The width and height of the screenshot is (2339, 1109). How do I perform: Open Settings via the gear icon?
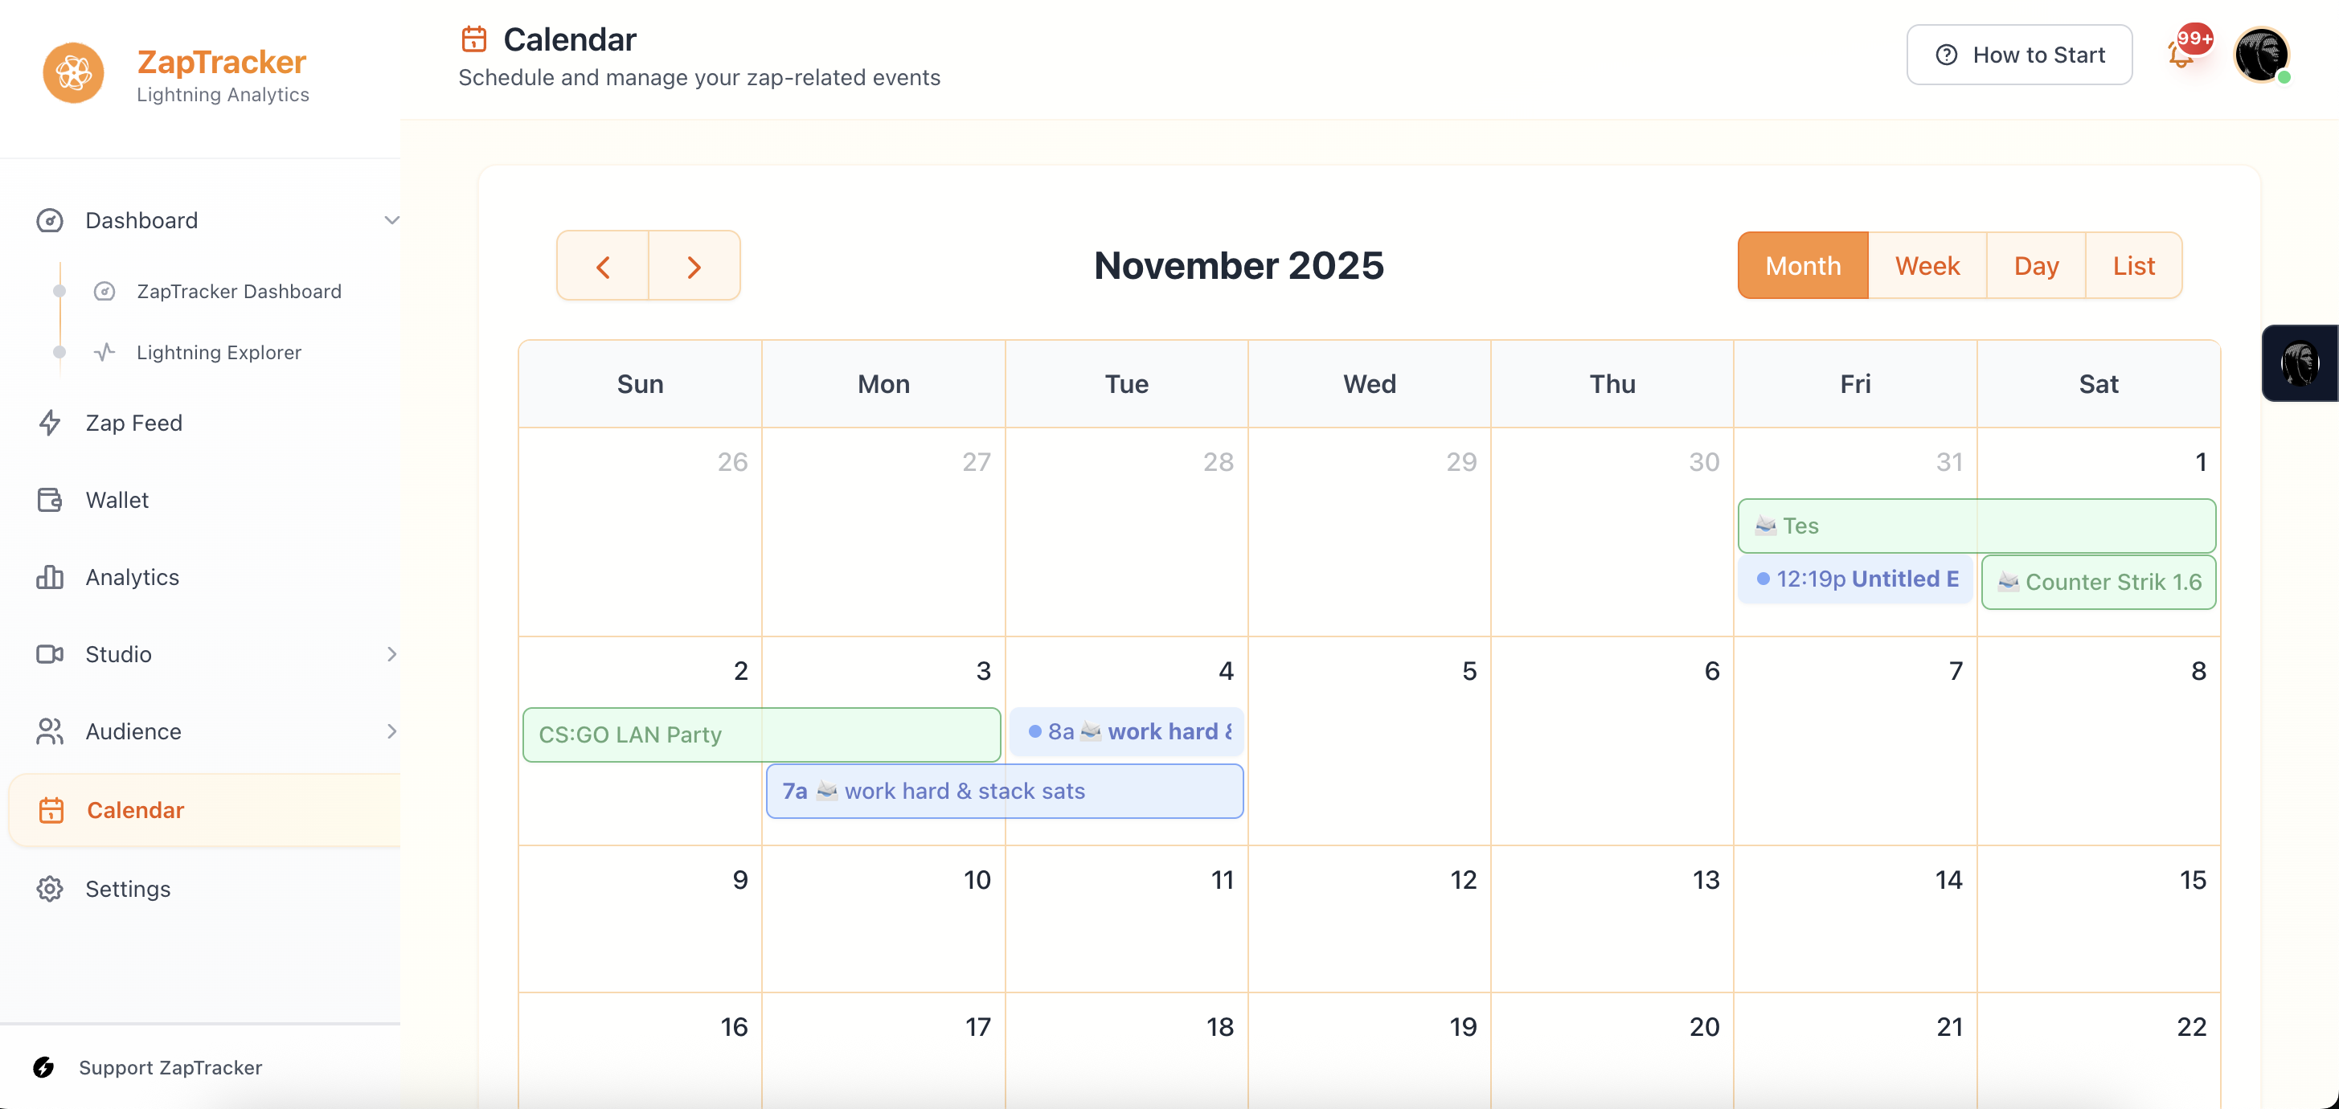(x=50, y=889)
